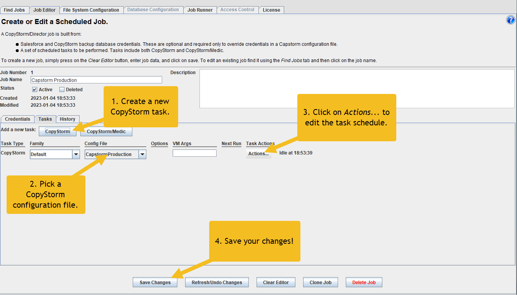
Task: Click the CopyStorm task type cell
Action: tap(13, 153)
